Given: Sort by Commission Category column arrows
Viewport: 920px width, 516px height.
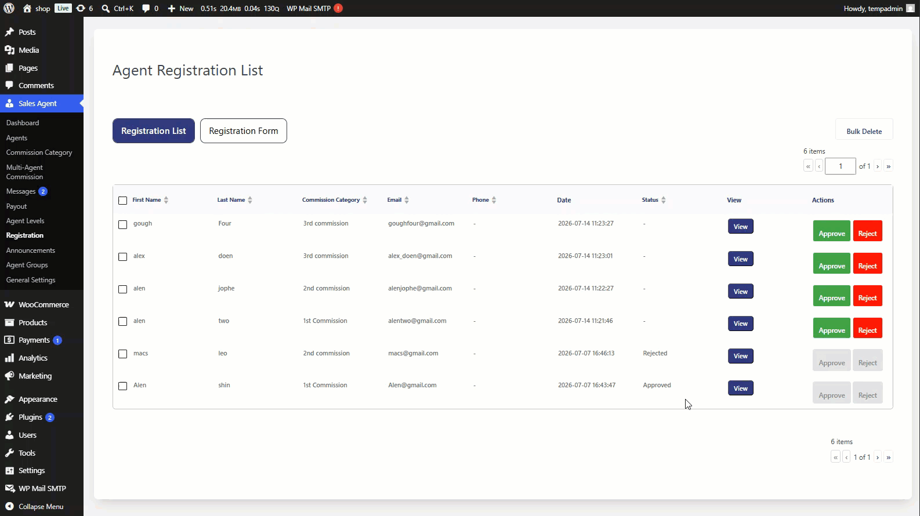Looking at the screenshot, I should [365, 200].
